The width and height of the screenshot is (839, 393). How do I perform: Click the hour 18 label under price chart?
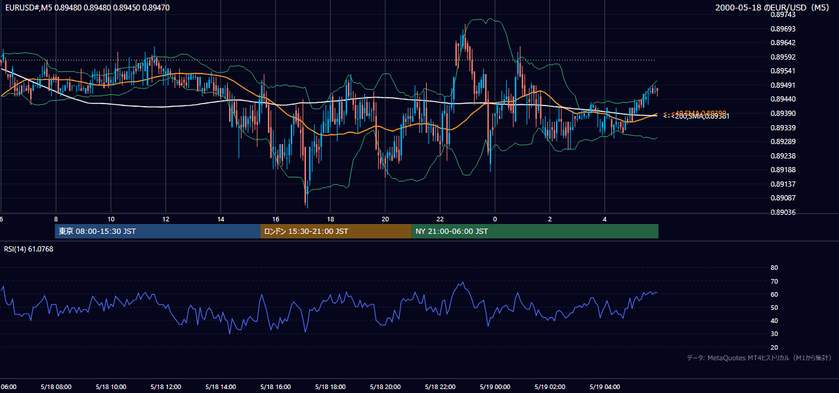point(331,219)
